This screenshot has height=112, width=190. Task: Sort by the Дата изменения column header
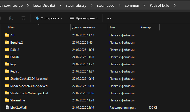pos(84,27)
